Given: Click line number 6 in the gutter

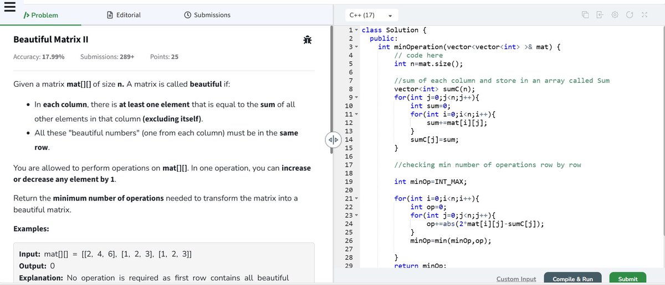Looking at the screenshot, I should (351, 72).
